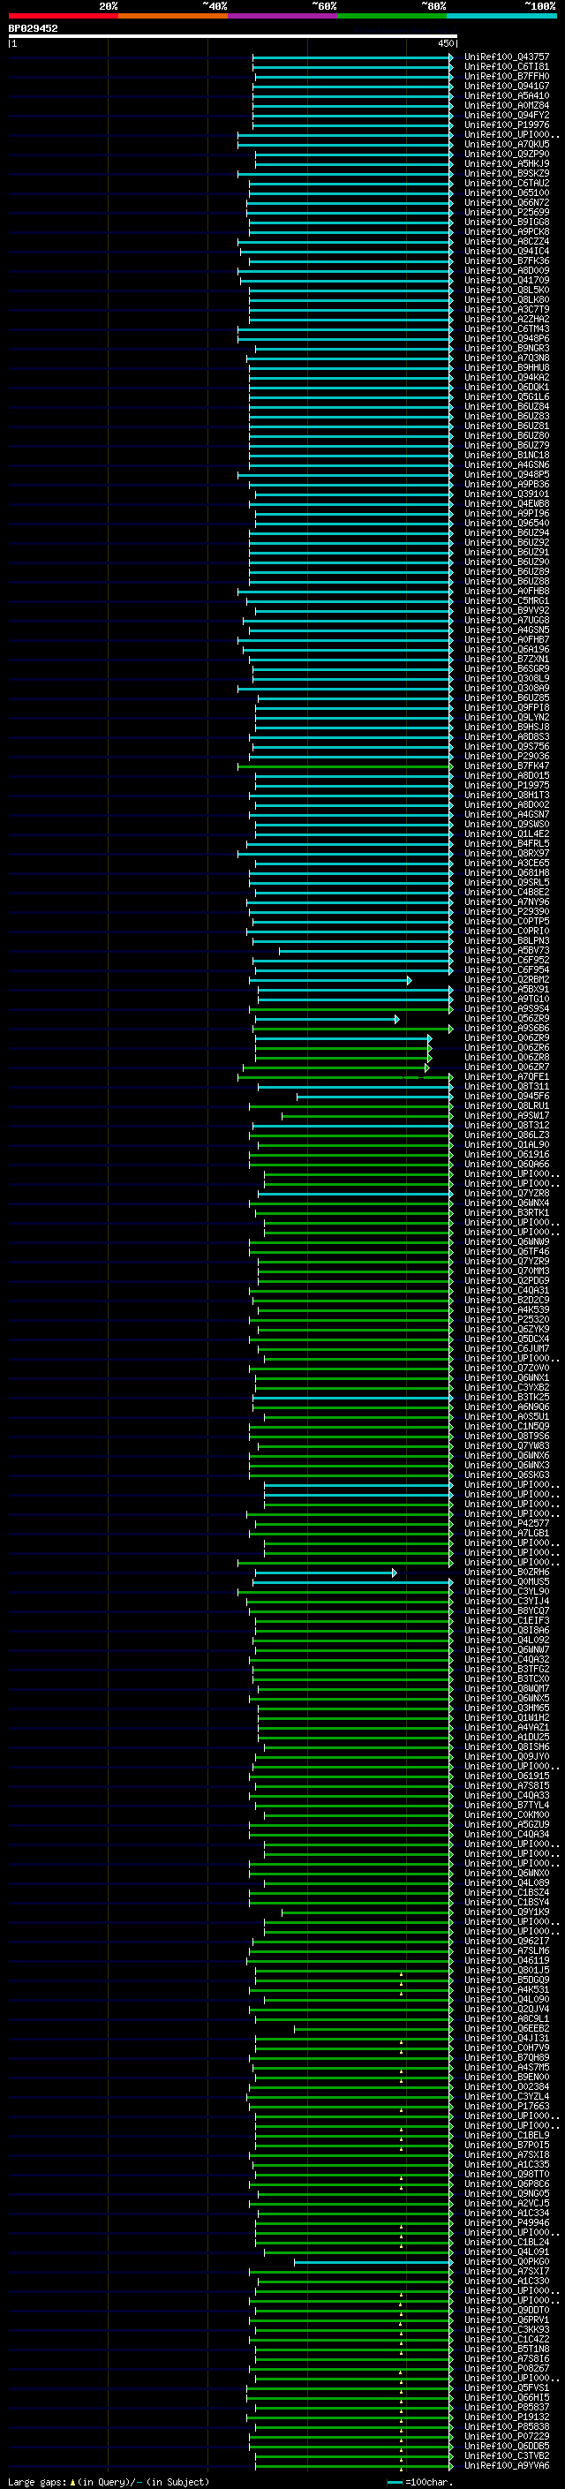Click the purple ~60% legend segment
Image resolution: width=565 pixels, height=2489 pixels.
[x=283, y=16]
